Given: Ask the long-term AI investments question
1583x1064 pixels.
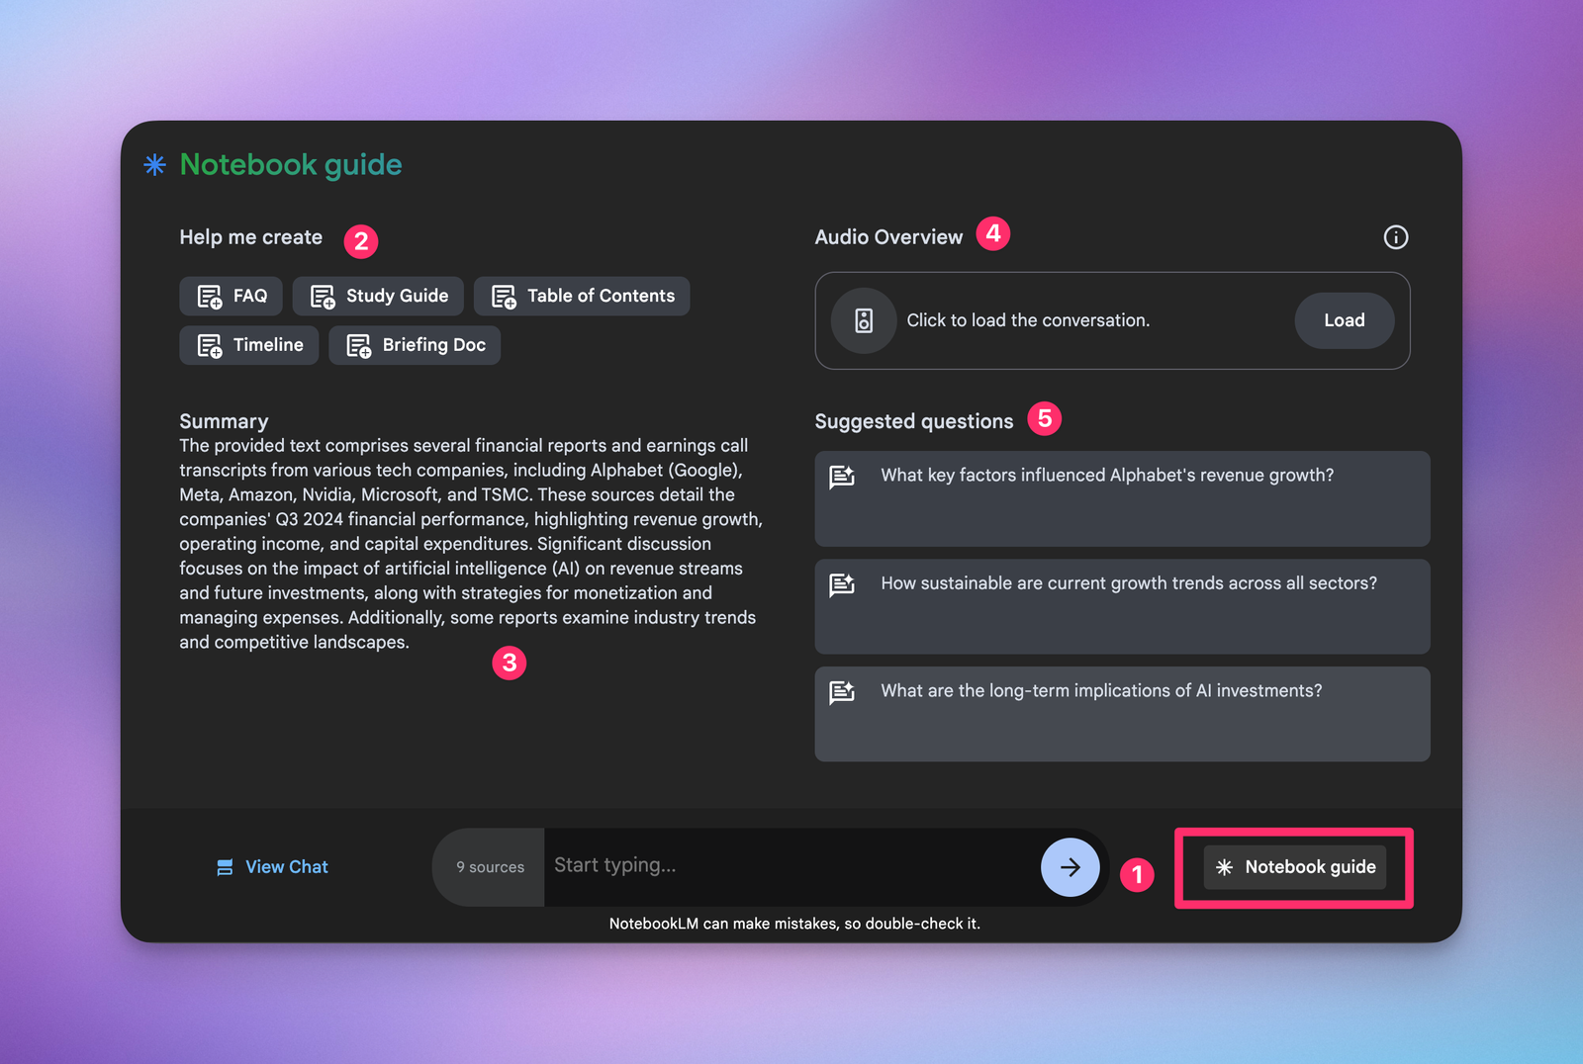Looking at the screenshot, I should pos(1121,714).
